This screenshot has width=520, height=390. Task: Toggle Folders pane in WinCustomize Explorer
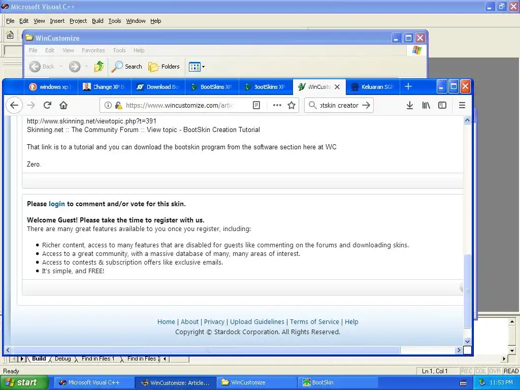(x=164, y=67)
